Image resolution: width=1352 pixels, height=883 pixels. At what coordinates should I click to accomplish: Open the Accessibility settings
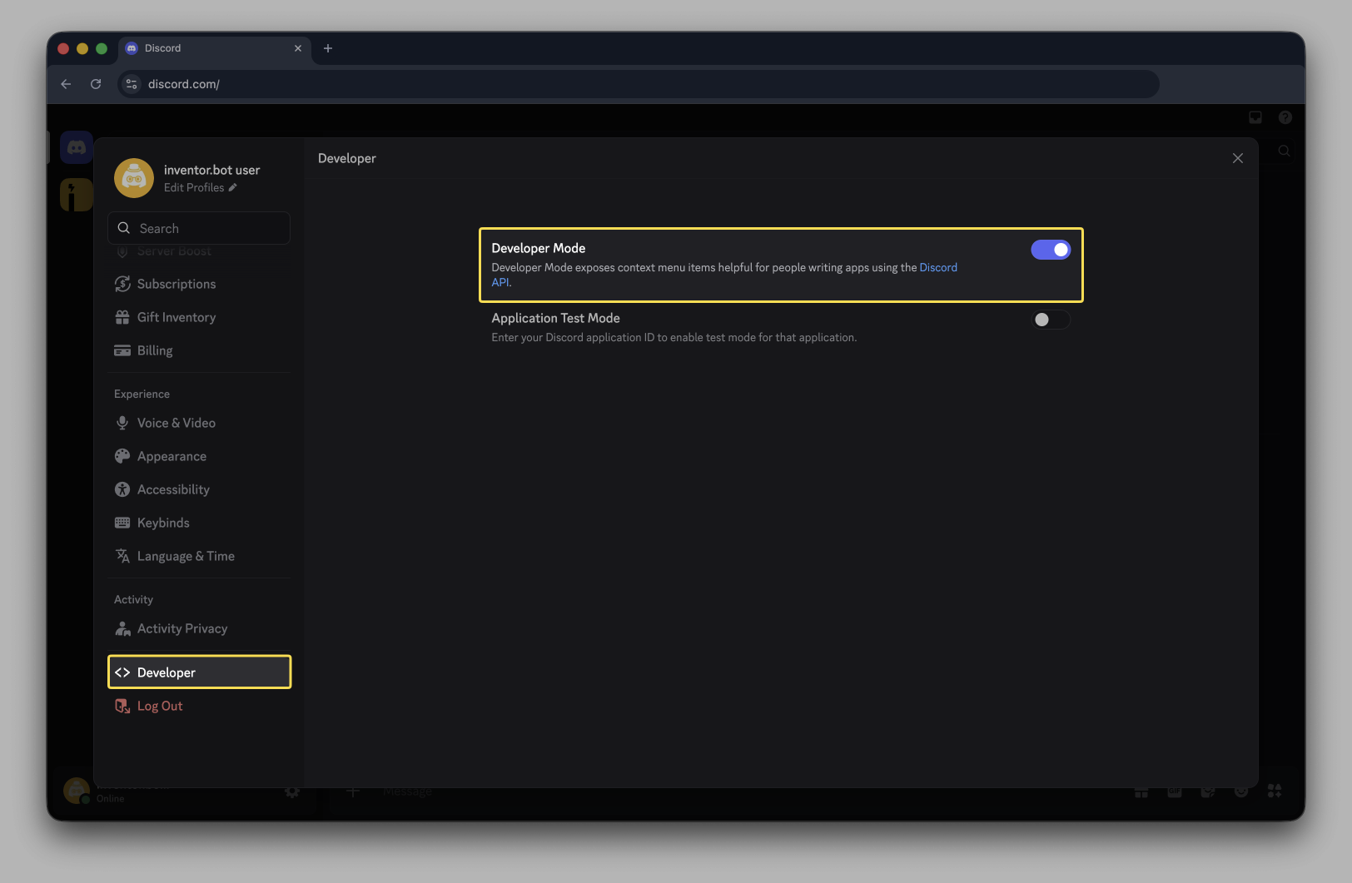click(199, 489)
